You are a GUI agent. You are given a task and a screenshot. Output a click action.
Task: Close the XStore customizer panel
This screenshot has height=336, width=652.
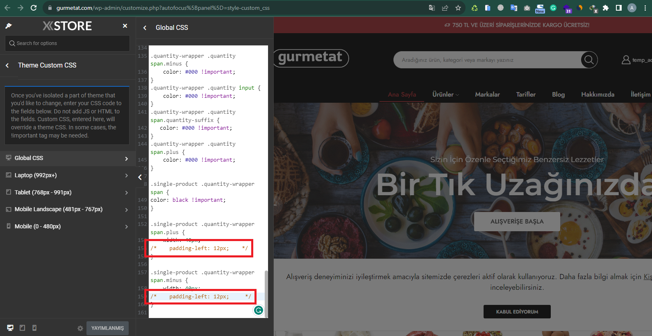(125, 26)
